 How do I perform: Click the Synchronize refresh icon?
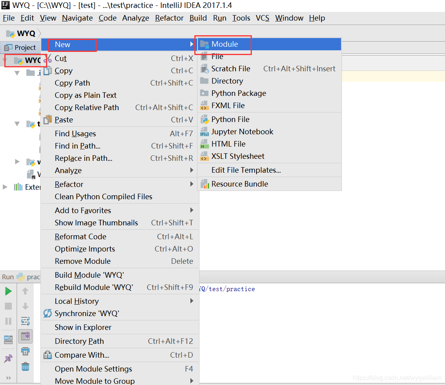[48, 313]
